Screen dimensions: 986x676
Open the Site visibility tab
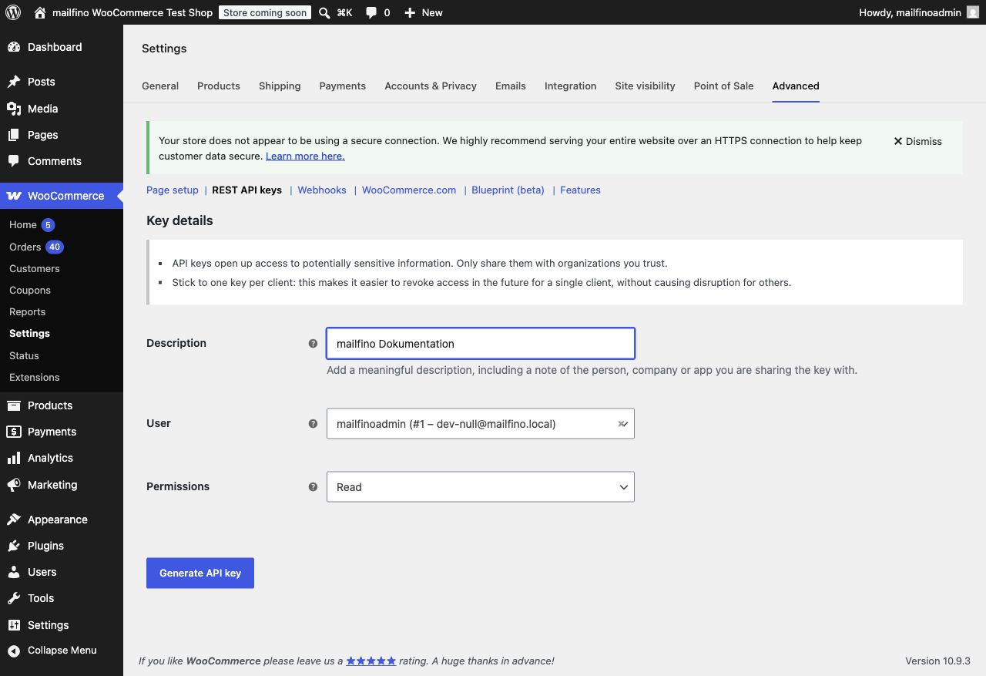[646, 86]
